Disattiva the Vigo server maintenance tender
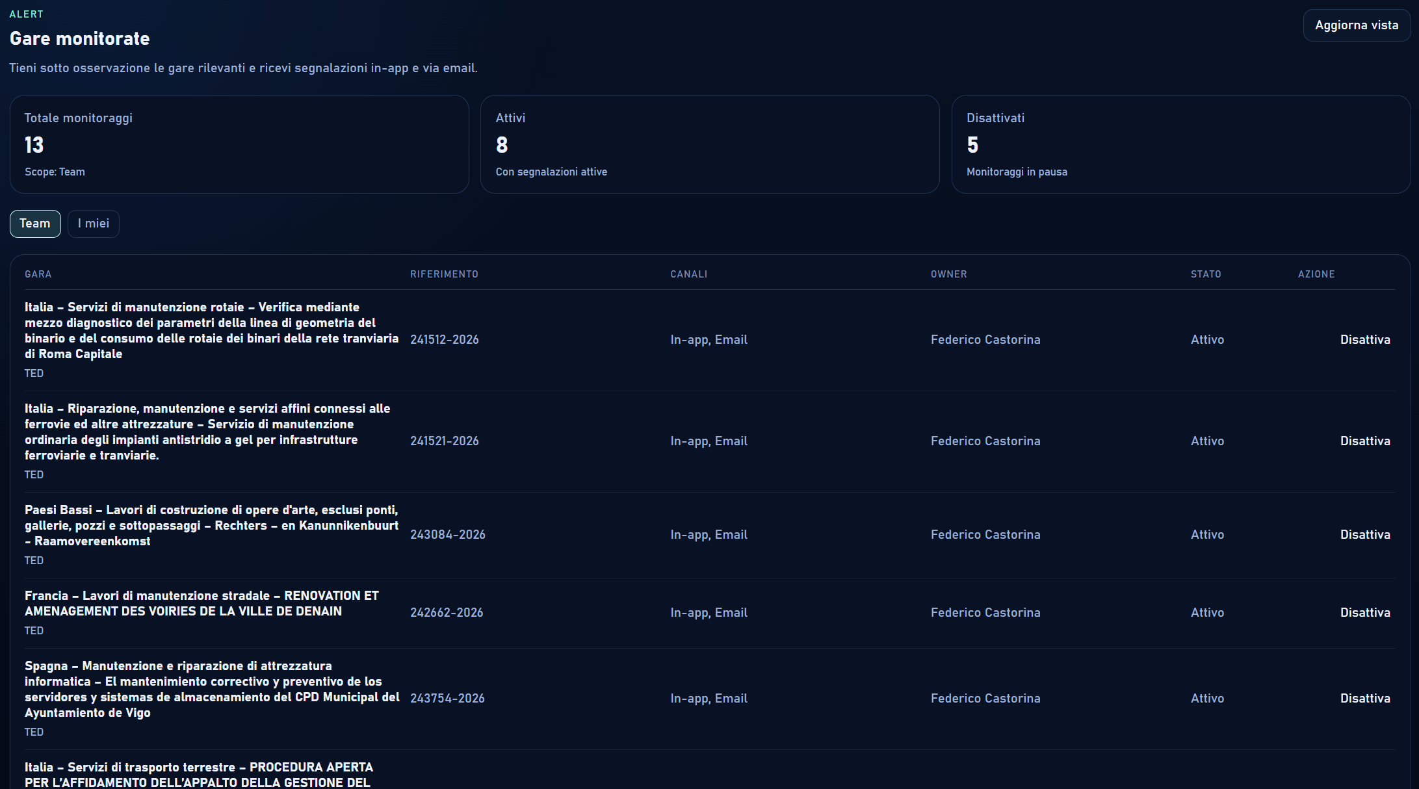Image resolution: width=1419 pixels, height=789 pixels. (x=1364, y=698)
